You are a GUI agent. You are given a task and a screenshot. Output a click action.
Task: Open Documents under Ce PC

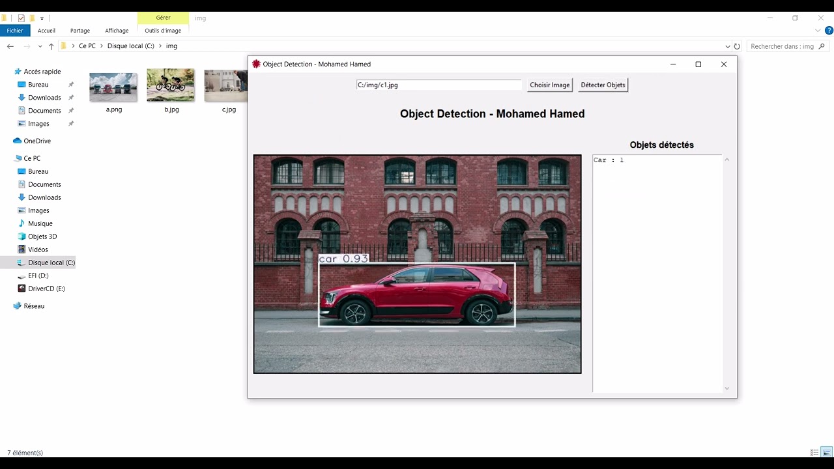pyautogui.click(x=44, y=184)
